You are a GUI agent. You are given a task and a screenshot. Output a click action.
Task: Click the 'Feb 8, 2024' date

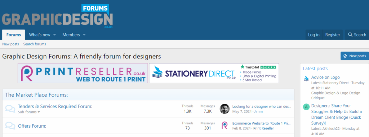[x=241, y=128]
